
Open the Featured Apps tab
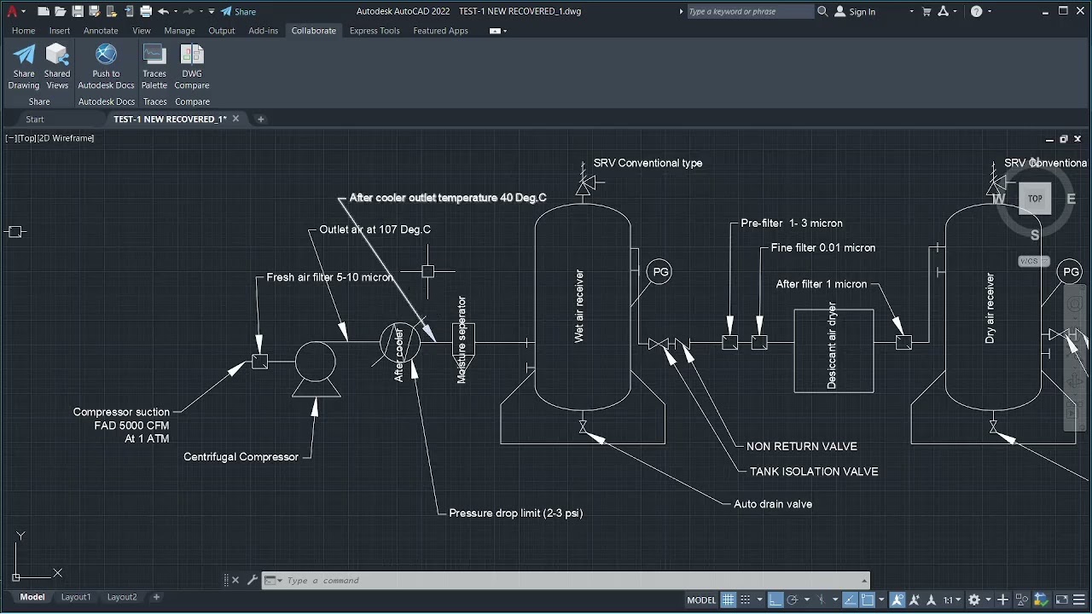440,31
